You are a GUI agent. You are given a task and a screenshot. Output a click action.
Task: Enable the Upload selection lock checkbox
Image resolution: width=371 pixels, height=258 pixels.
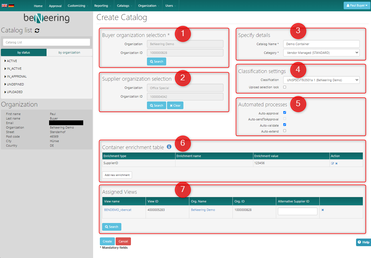pyautogui.click(x=284, y=87)
